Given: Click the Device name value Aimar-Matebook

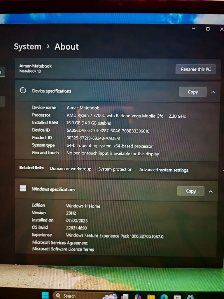Looking at the screenshot, I should click(83, 108).
